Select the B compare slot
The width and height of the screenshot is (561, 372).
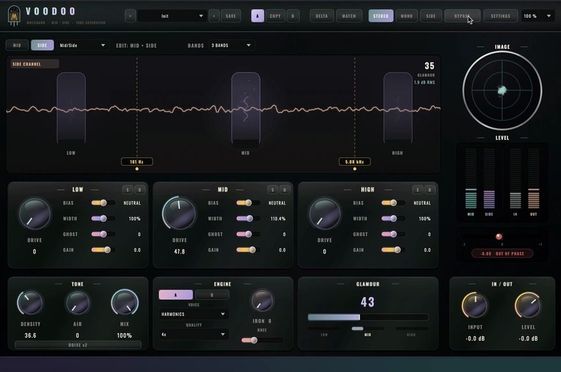click(x=293, y=16)
